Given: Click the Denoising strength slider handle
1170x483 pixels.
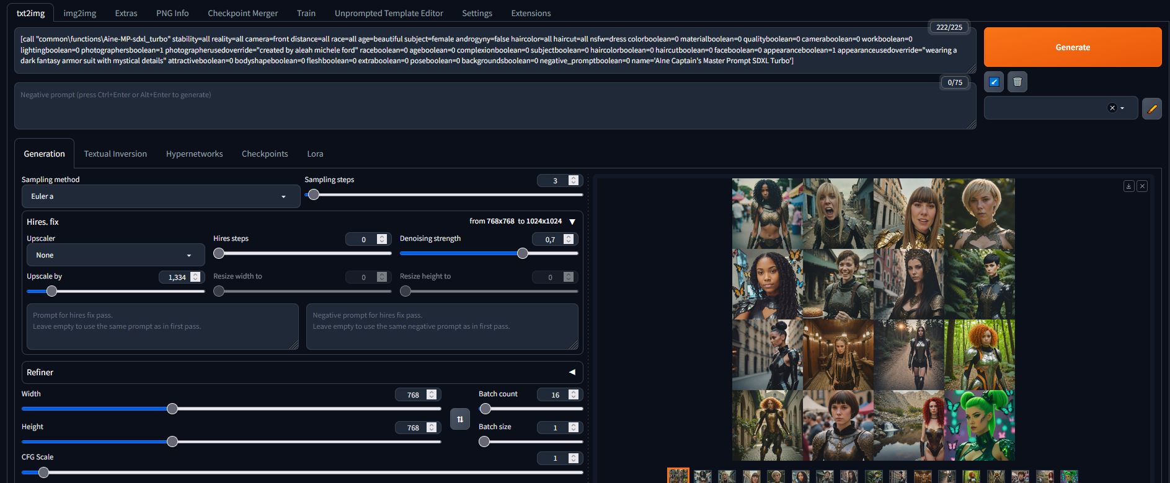Looking at the screenshot, I should pyautogui.click(x=523, y=253).
